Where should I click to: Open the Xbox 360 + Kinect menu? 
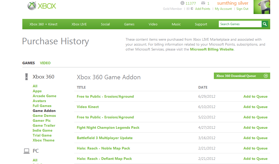pos(43,24)
